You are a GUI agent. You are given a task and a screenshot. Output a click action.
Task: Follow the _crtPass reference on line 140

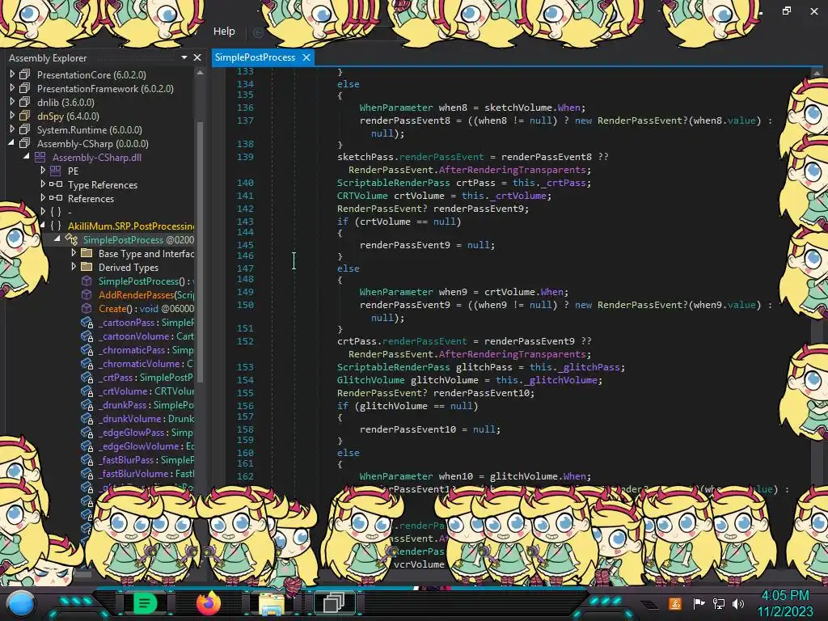click(564, 183)
